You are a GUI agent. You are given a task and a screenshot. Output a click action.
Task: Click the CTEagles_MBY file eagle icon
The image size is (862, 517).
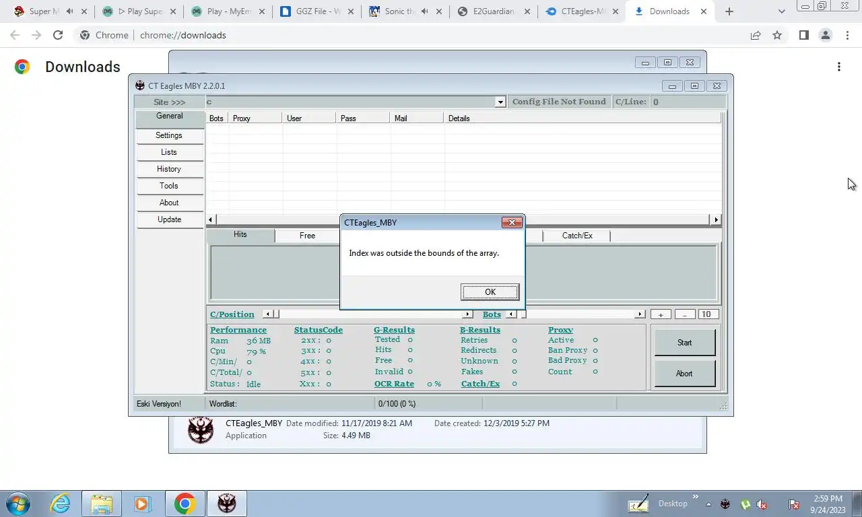[x=201, y=429]
